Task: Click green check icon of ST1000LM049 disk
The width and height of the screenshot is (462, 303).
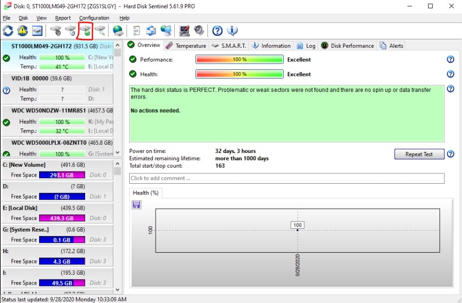Action: (6, 58)
